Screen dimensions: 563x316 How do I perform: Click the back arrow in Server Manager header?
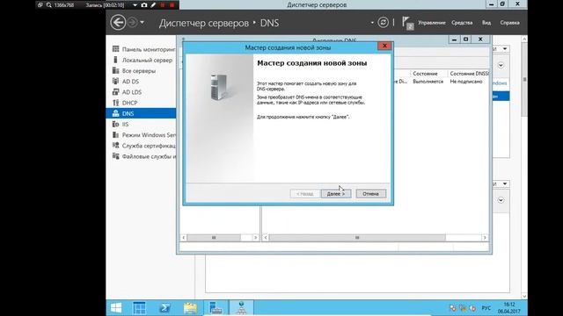pyautogui.click(x=118, y=23)
